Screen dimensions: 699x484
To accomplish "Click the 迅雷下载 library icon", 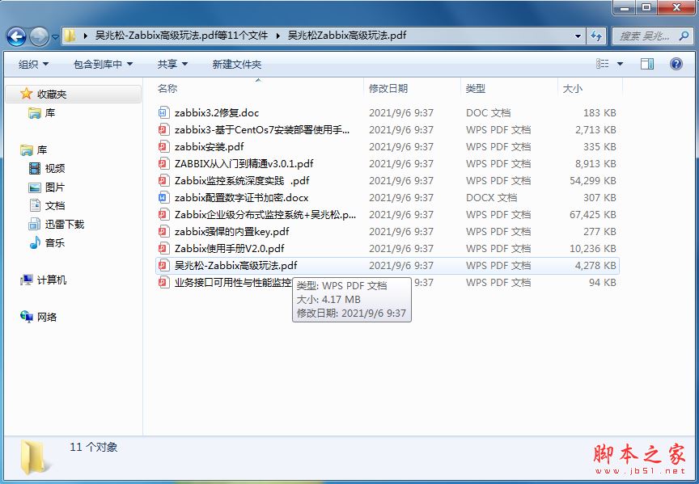I will tap(34, 224).
